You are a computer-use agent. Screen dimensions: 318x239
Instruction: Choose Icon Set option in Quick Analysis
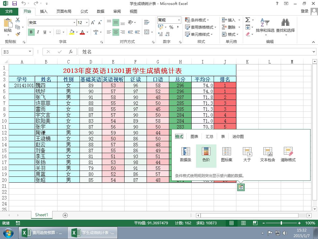click(226, 155)
